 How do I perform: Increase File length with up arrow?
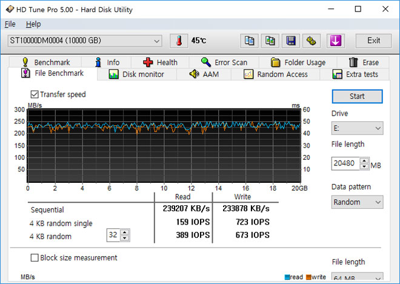[364, 161]
